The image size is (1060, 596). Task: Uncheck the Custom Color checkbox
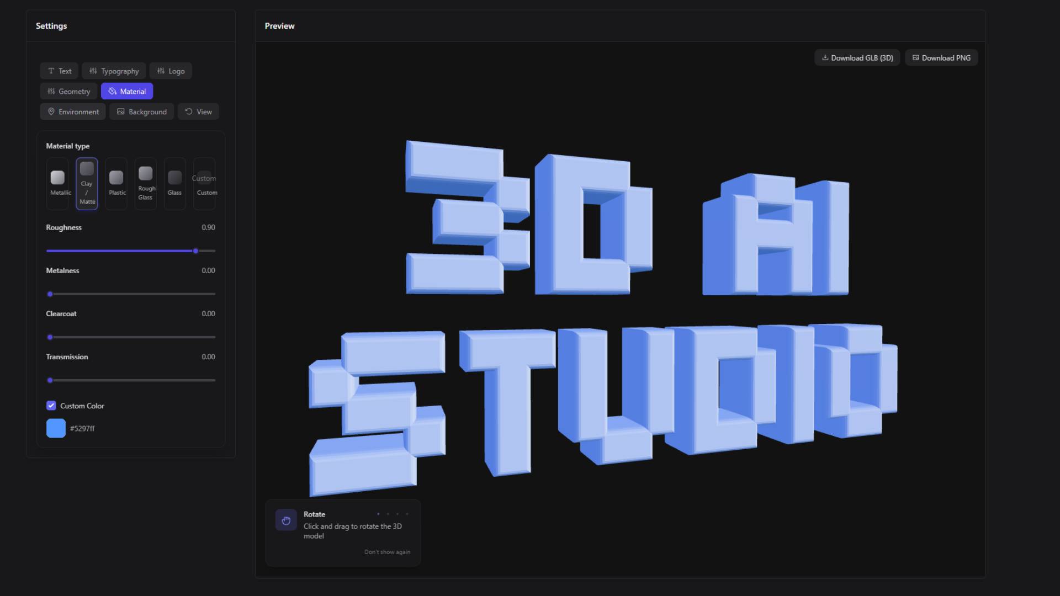pyautogui.click(x=51, y=406)
